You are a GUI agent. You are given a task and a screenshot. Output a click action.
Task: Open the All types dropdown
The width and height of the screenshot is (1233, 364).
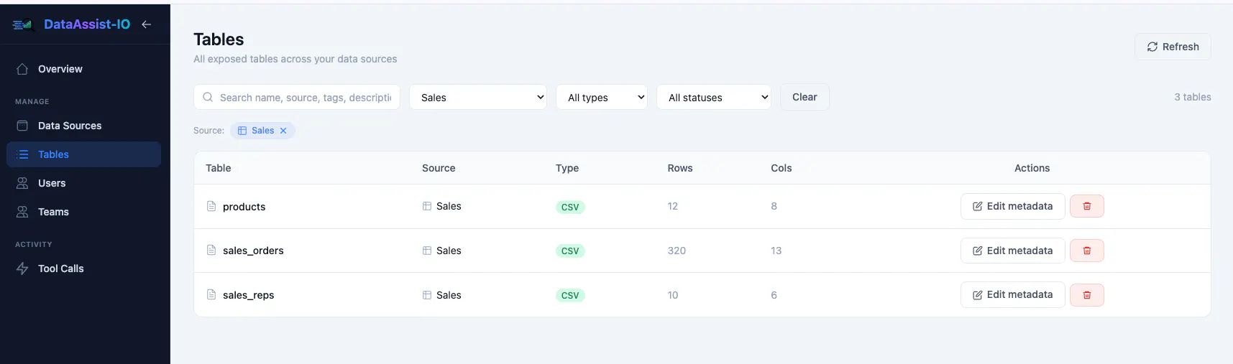(602, 97)
